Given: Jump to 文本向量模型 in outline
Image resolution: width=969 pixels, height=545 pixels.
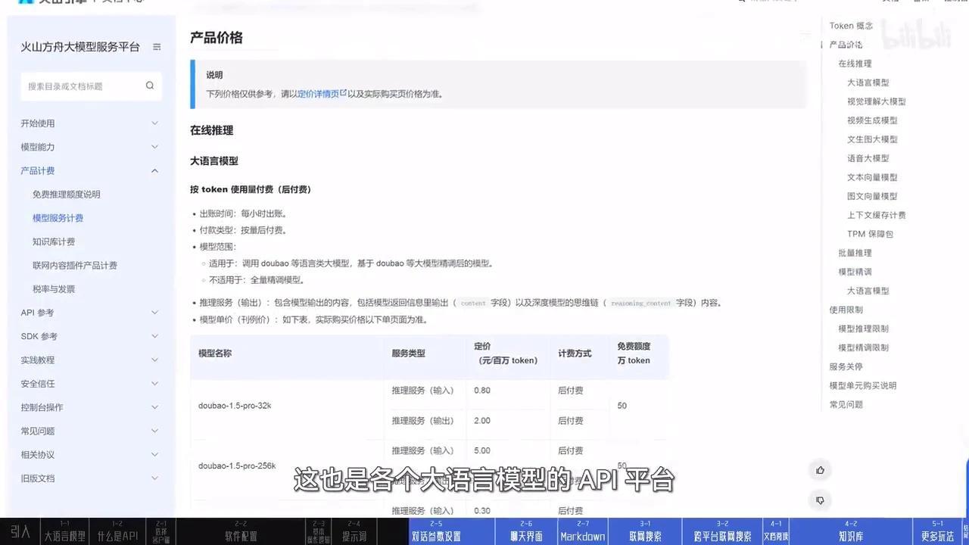Looking at the screenshot, I should tap(872, 177).
